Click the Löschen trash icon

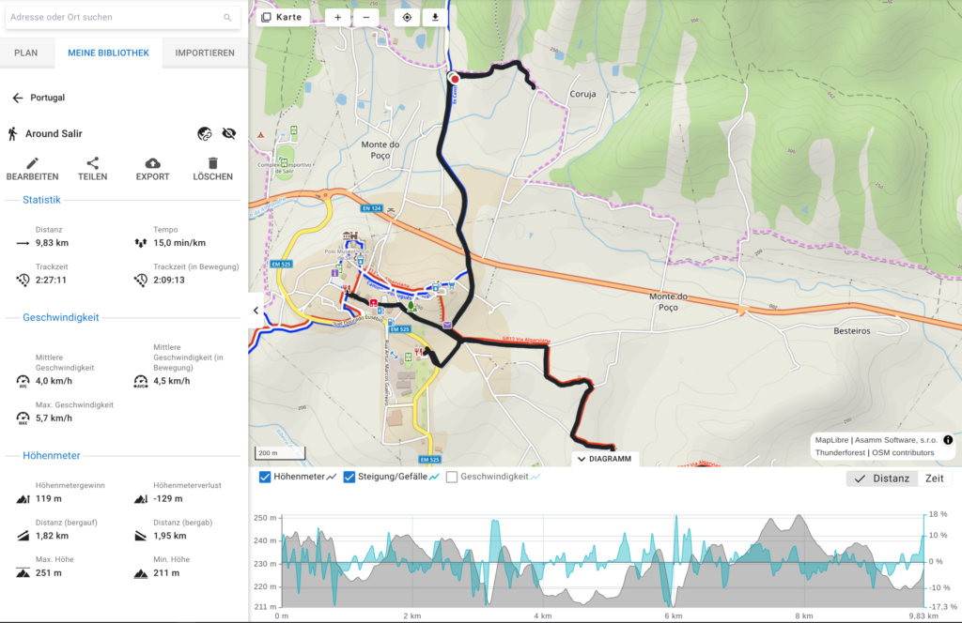tap(212, 163)
